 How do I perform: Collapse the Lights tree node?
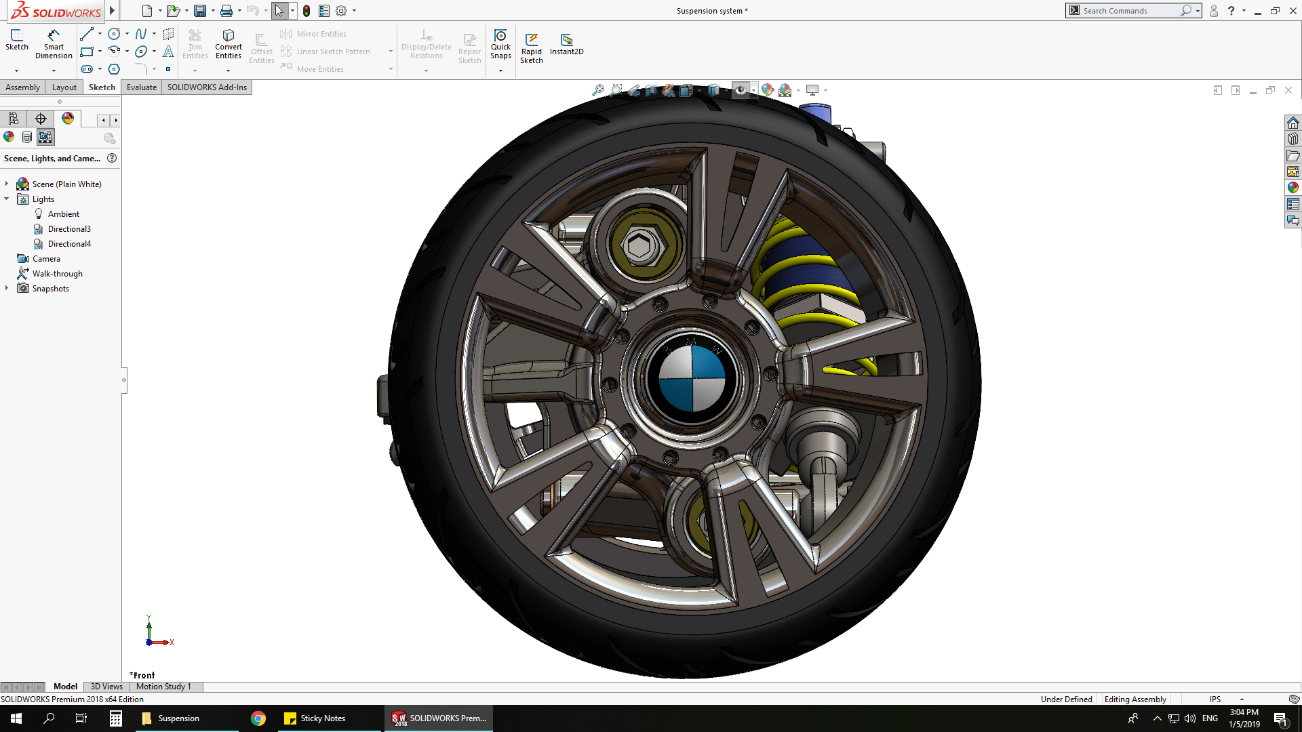[7, 199]
